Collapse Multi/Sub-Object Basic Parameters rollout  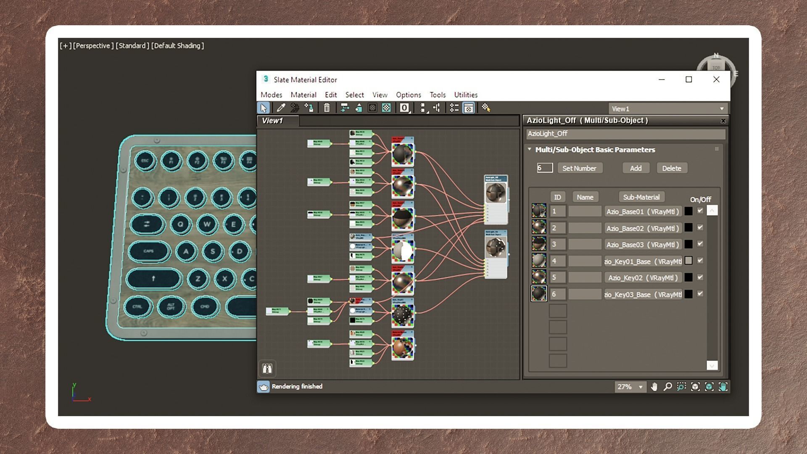coord(530,150)
